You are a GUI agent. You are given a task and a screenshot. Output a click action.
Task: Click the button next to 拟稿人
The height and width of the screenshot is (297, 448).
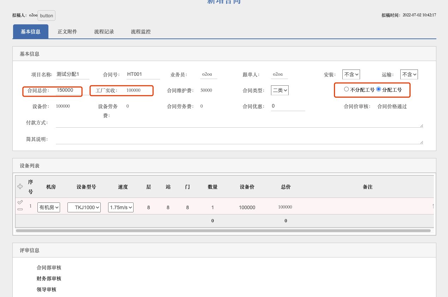click(46, 16)
